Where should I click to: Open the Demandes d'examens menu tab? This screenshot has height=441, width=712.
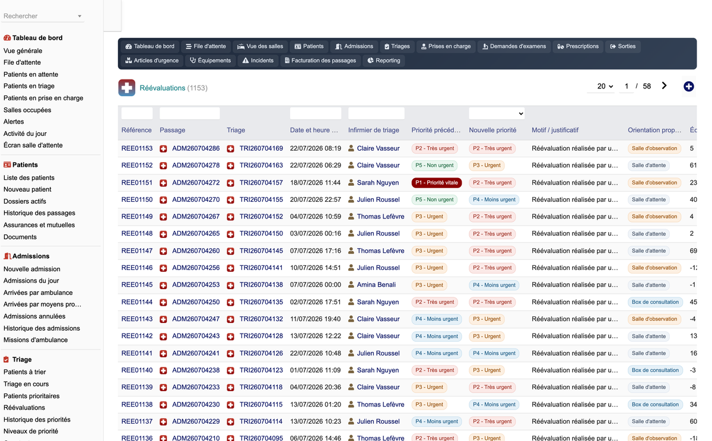pos(514,46)
